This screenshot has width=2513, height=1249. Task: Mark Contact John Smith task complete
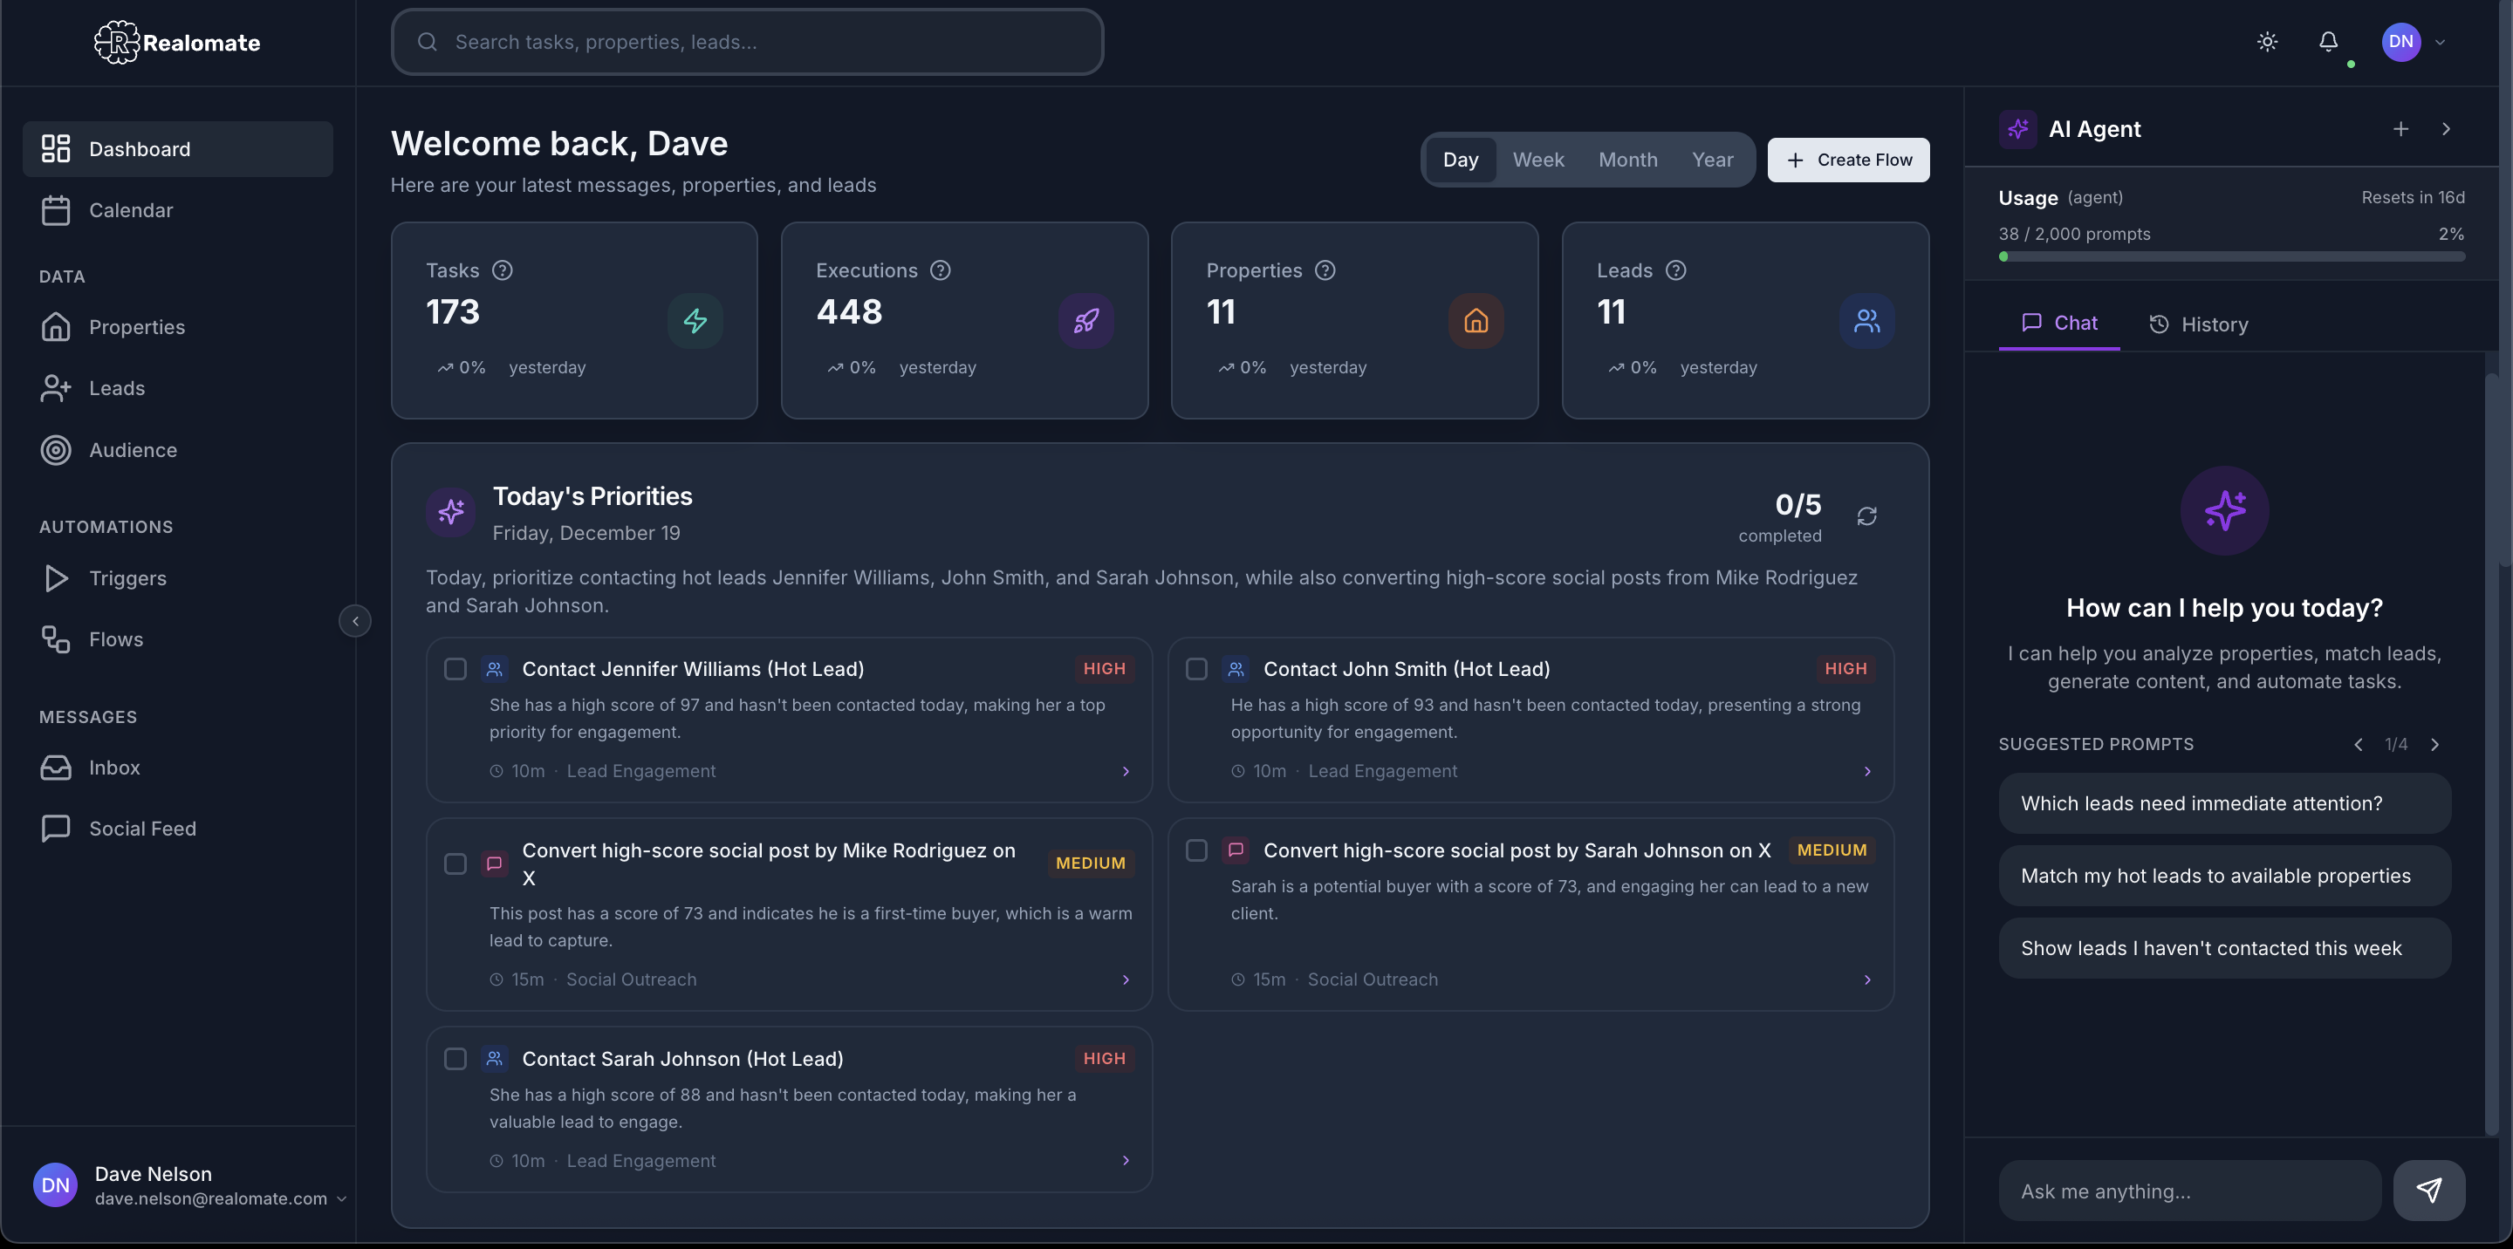point(1196,670)
